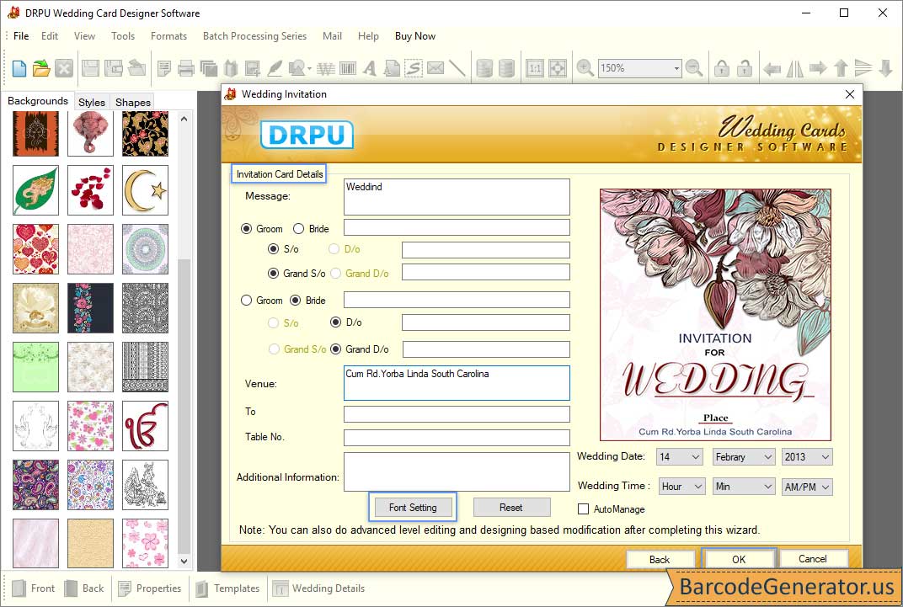This screenshot has height=607, width=903.
Task: Switch to the Shapes tab
Action: tap(133, 102)
